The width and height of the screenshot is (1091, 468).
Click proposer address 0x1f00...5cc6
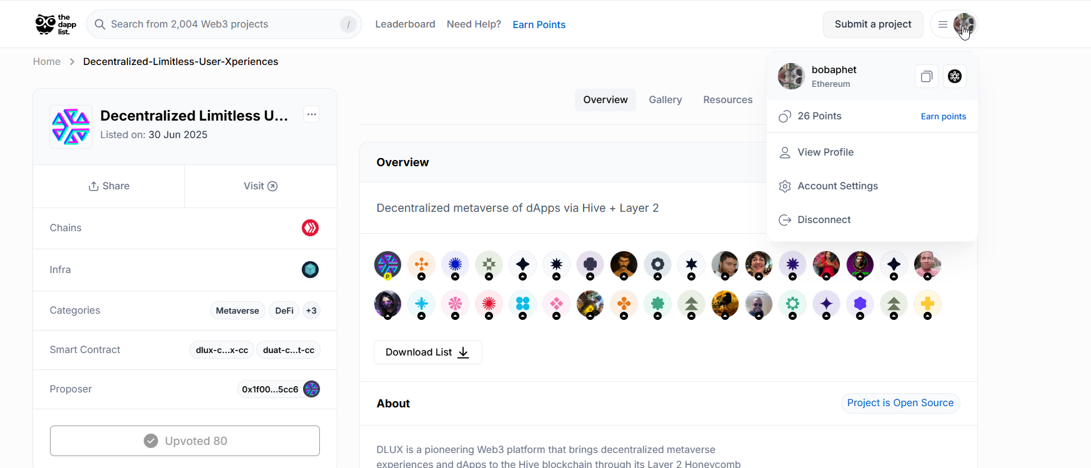pyautogui.click(x=270, y=389)
